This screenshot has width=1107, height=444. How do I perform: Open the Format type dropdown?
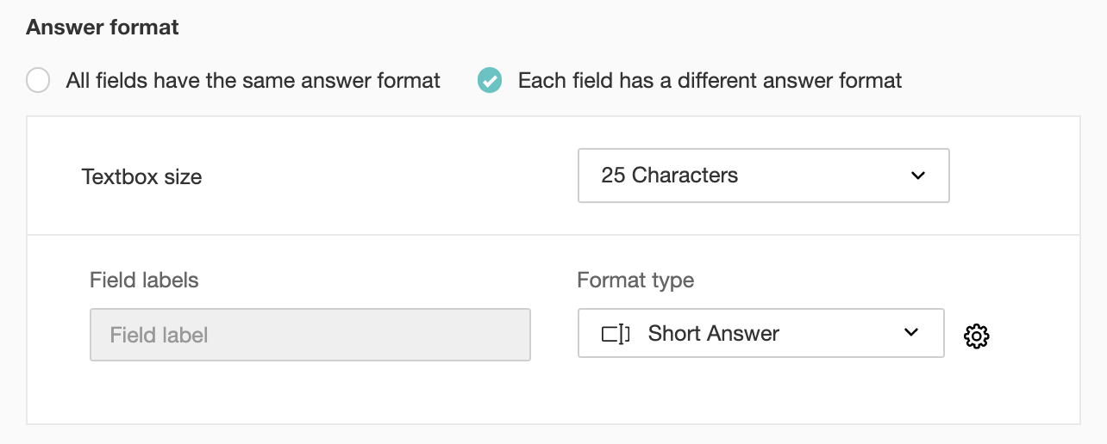tap(760, 333)
